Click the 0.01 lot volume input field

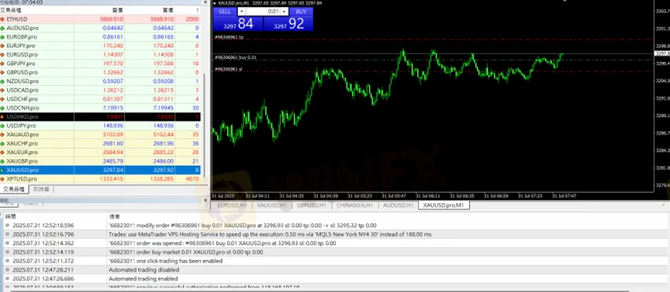263,12
